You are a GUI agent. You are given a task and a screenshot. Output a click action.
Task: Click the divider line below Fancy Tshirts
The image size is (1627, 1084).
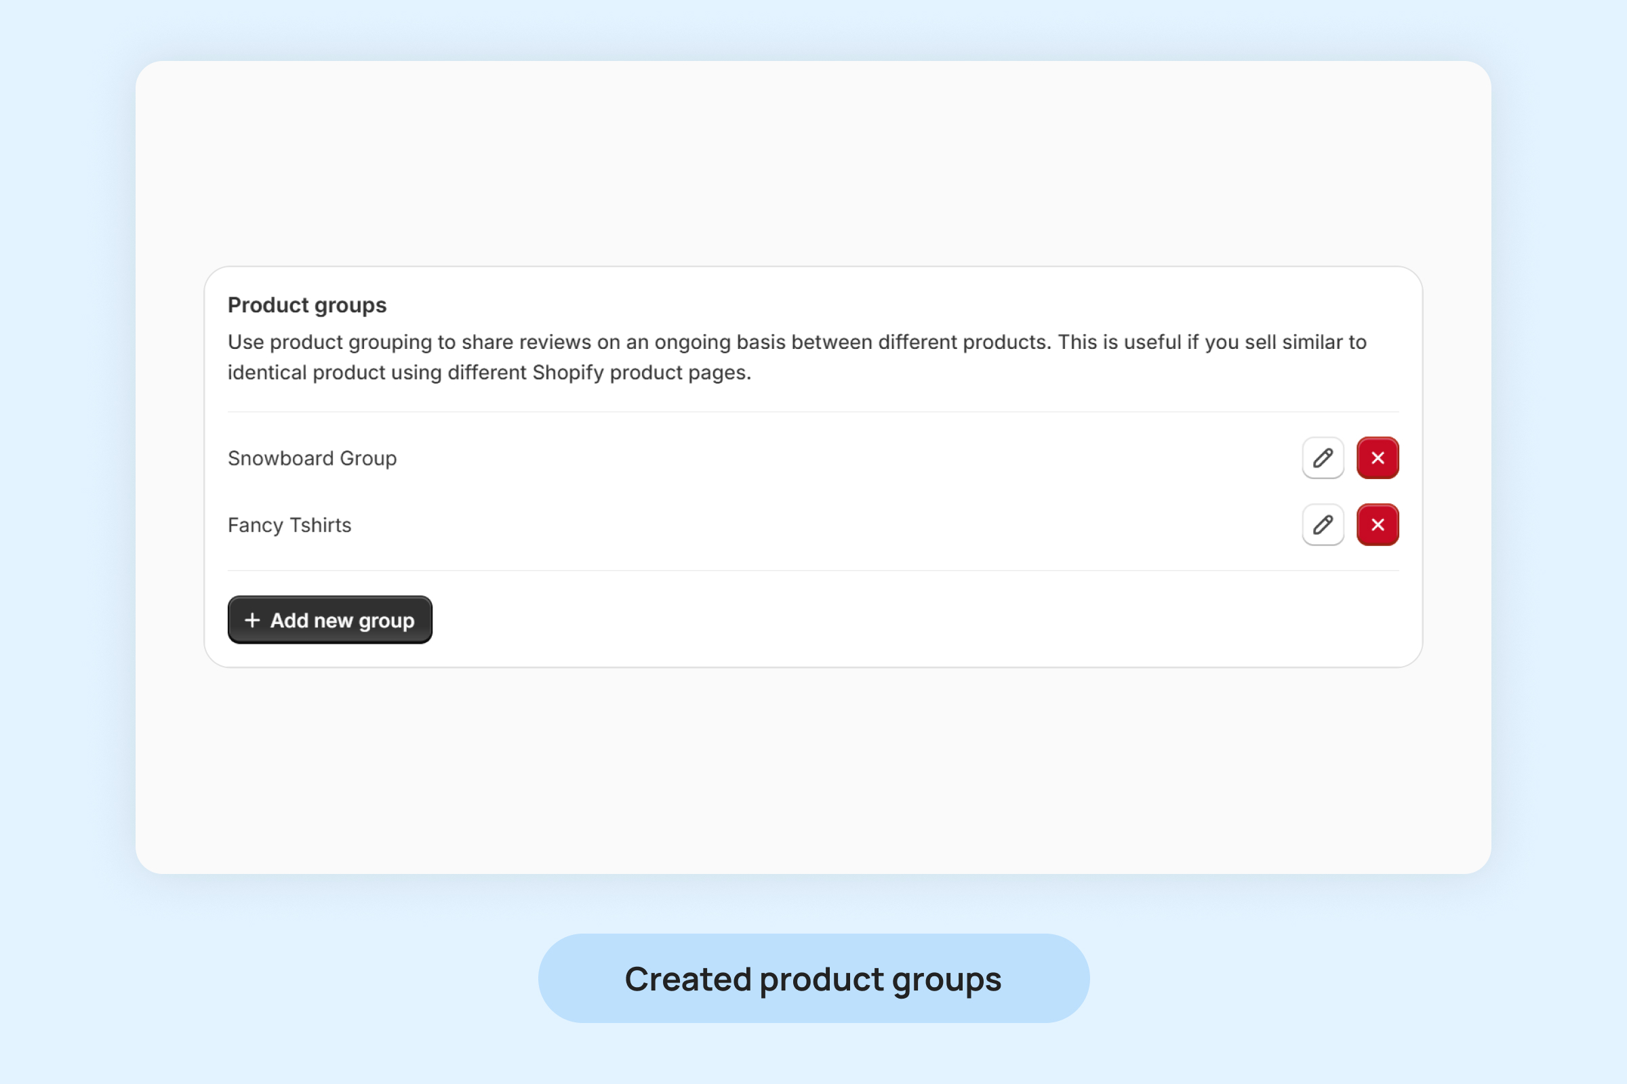pos(813,571)
